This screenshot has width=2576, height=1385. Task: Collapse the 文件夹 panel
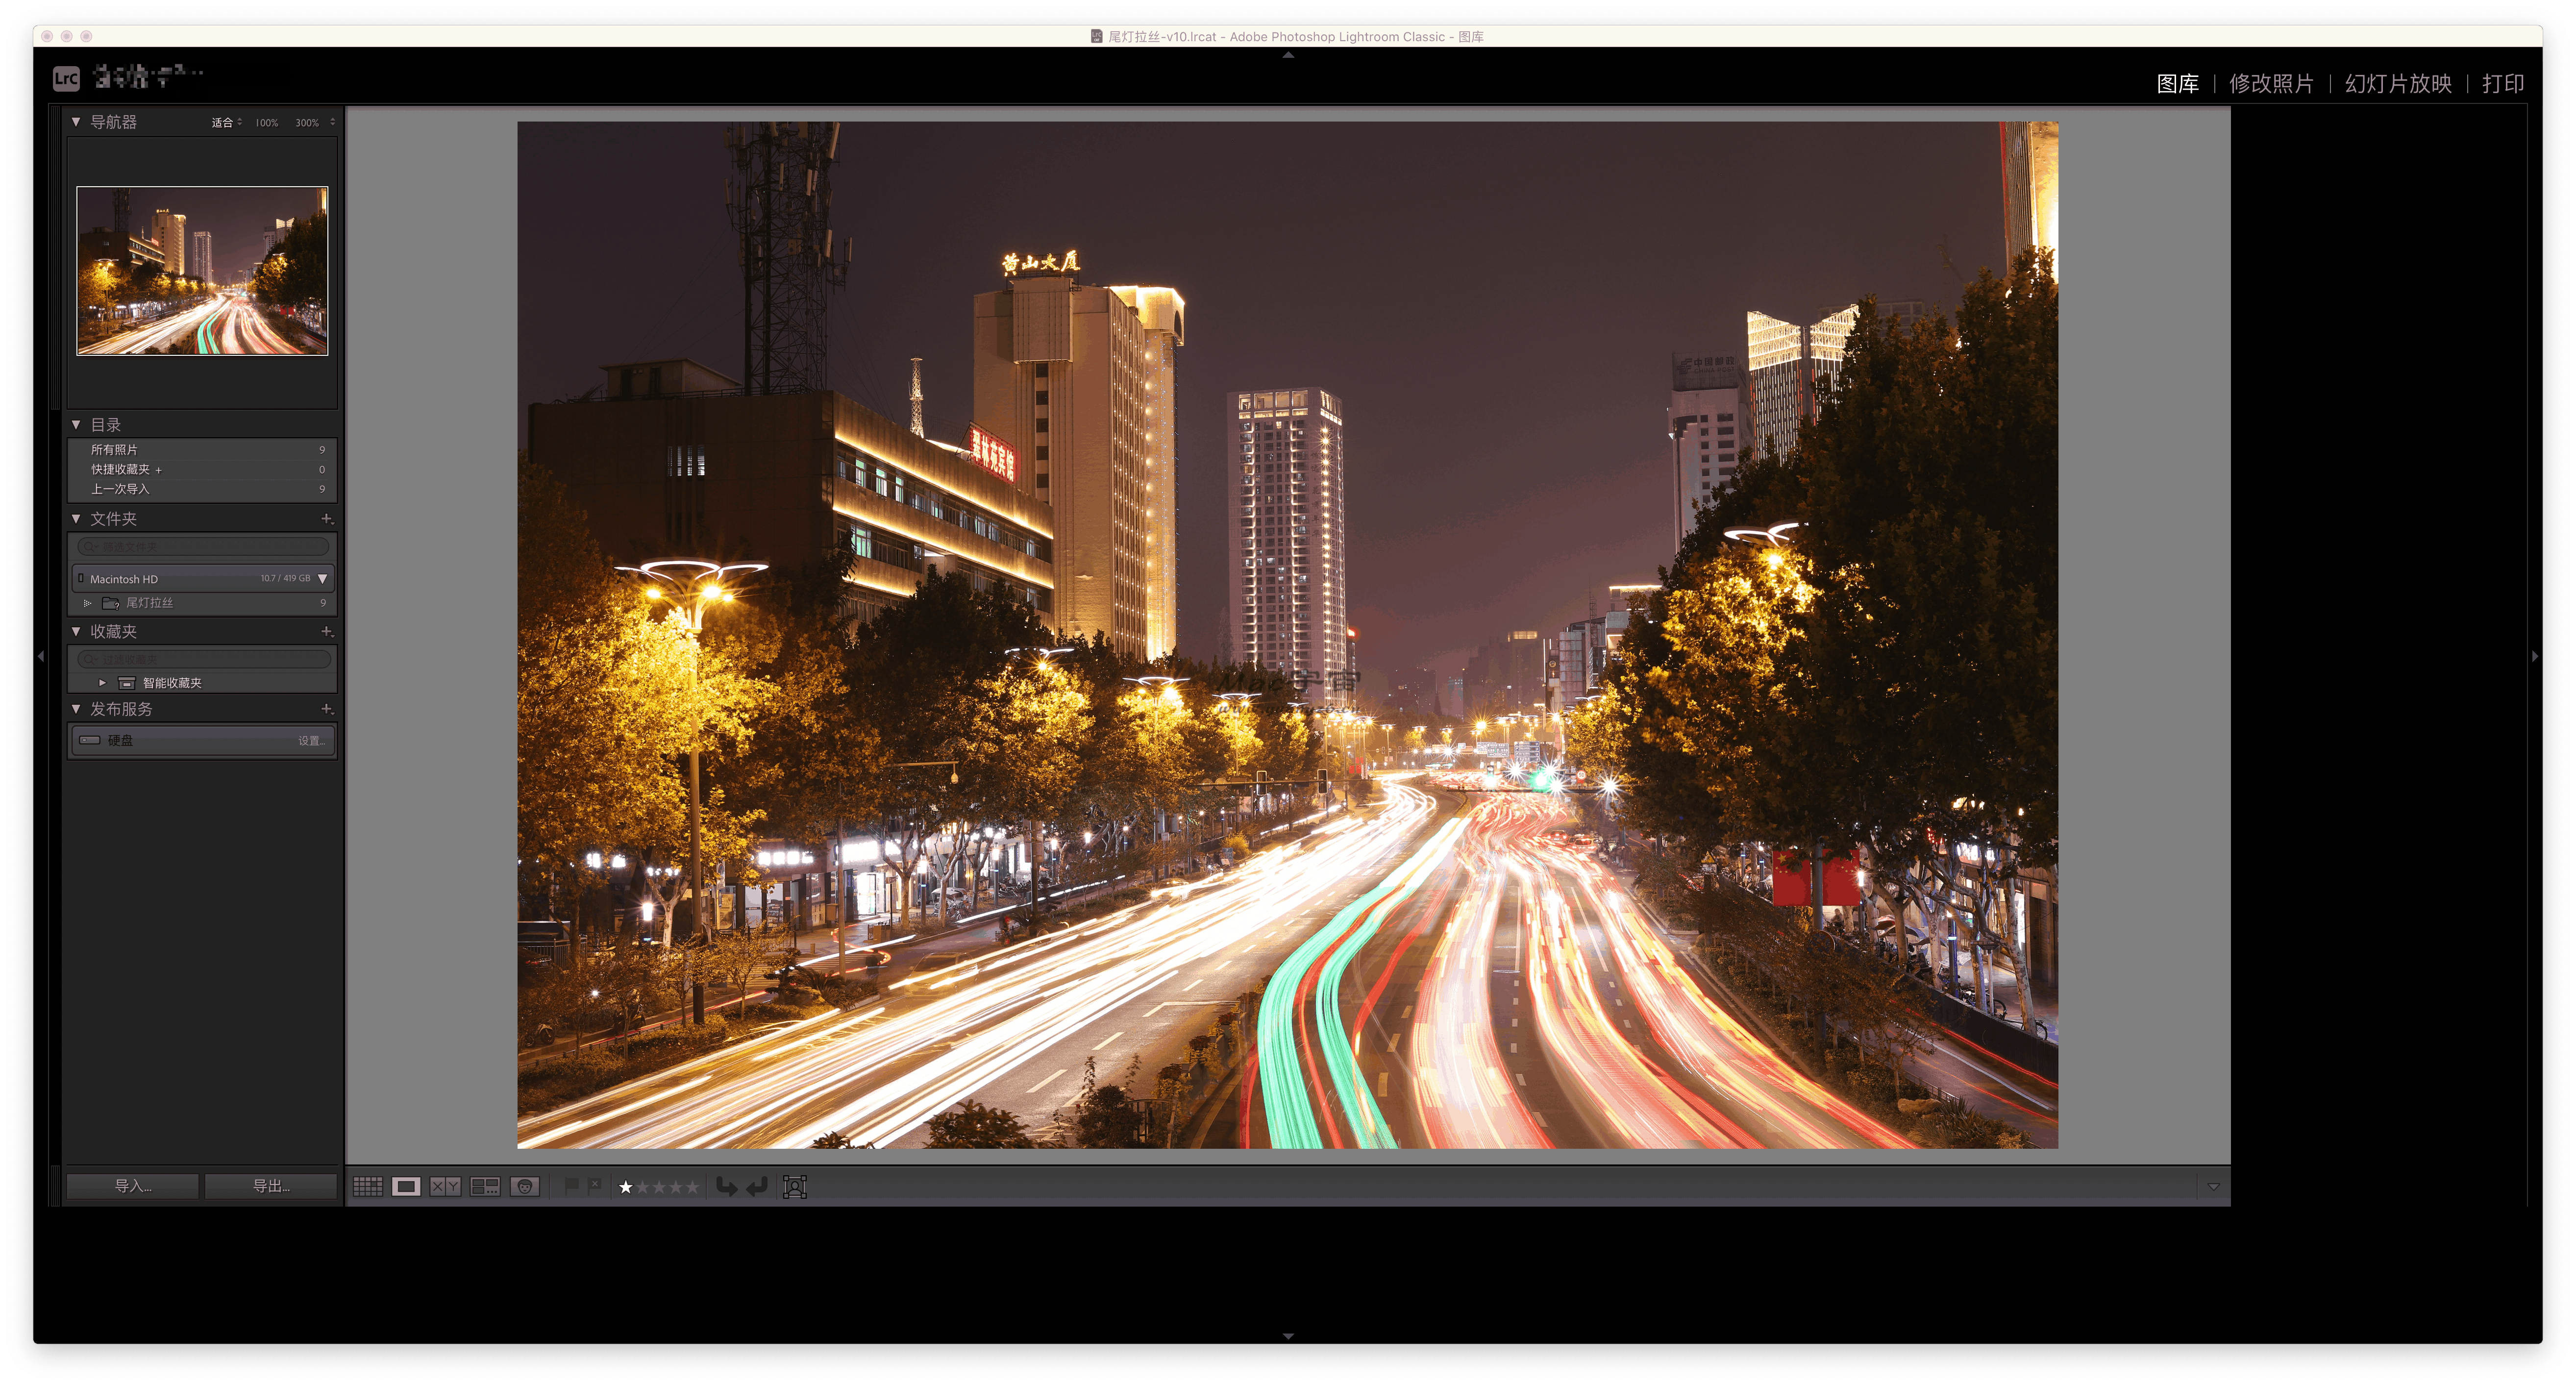coord(76,519)
